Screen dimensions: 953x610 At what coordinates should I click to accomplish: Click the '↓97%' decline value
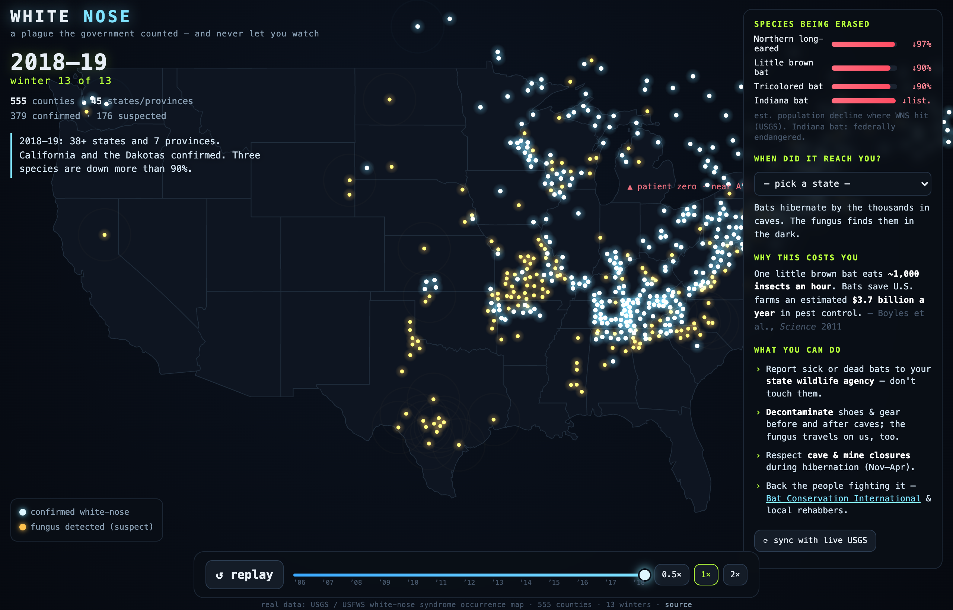[921, 44]
